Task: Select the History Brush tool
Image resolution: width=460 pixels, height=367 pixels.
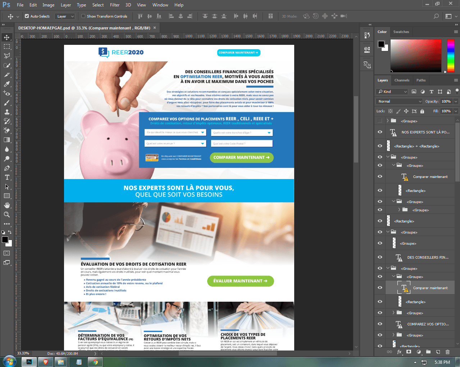Action: pos(7,121)
